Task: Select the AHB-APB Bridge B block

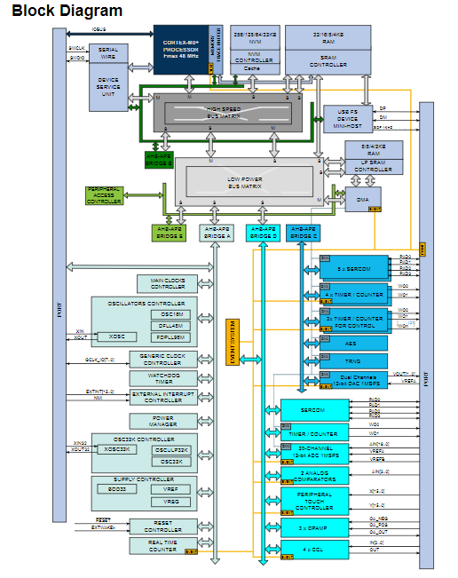Action: pos(159,160)
